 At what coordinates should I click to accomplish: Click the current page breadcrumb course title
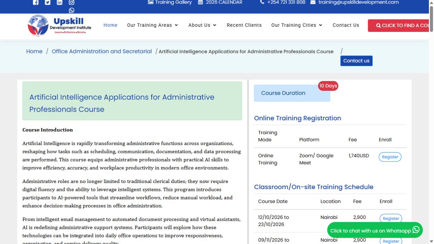[246, 51]
